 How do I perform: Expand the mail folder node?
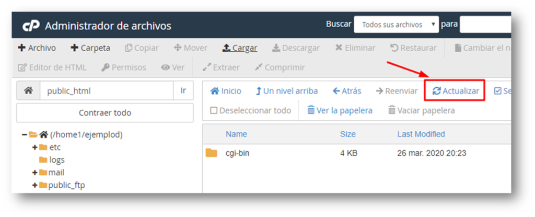tap(35, 173)
